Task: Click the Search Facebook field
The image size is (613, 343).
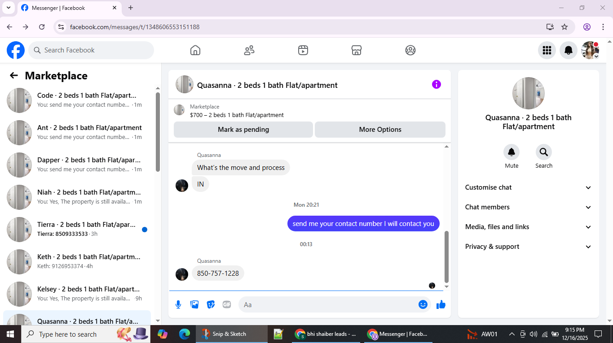Action: click(91, 50)
